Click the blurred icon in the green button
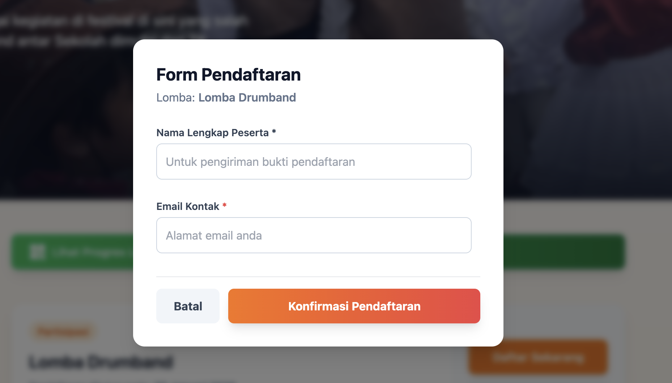This screenshot has height=383, width=672. coord(37,252)
